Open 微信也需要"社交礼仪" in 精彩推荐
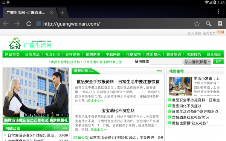The height and width of the screenshot is (141, 226). pyautogui.click(x=190, y=123)
